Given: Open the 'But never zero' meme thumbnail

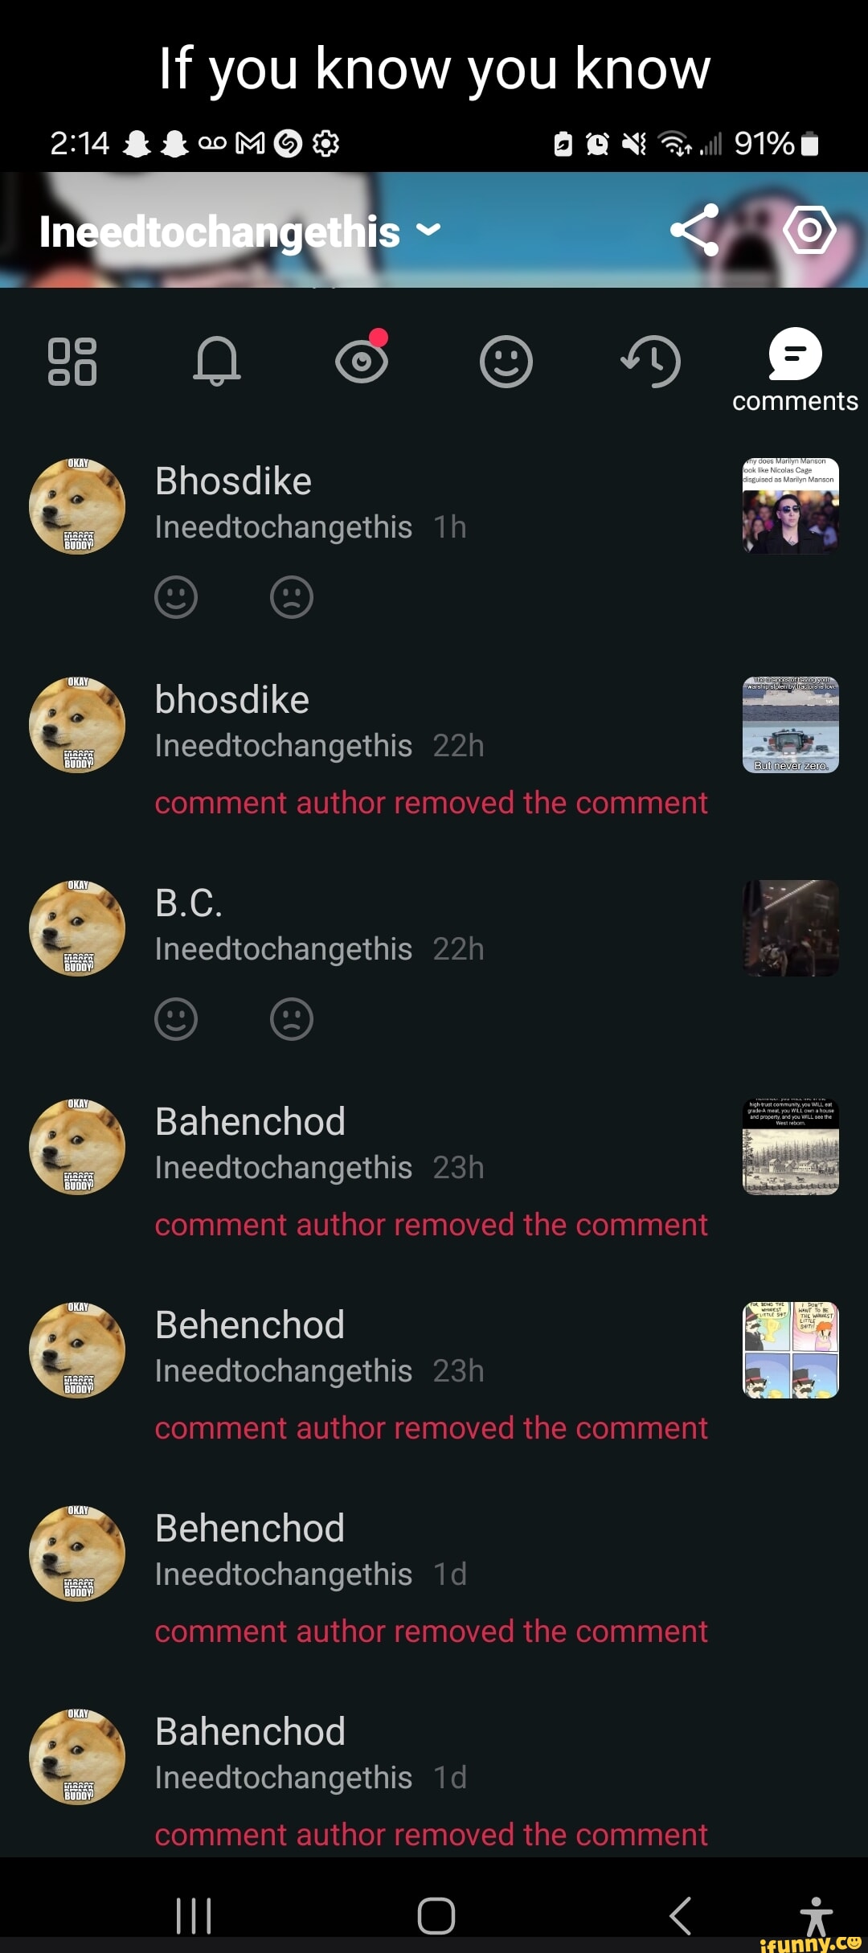Looking at the screenshot, I should 791,724.
